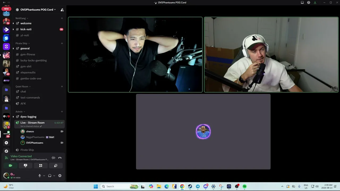Open the test-commands channel
The height and width of the screenshot is (191, 340).
coord(39,98)
